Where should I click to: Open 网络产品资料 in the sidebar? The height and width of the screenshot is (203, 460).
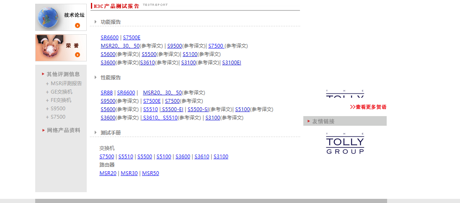(x=63, y=130)
